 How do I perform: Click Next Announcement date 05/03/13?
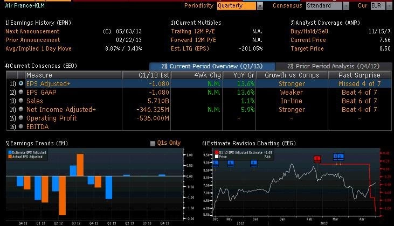(x=129, y=31)
